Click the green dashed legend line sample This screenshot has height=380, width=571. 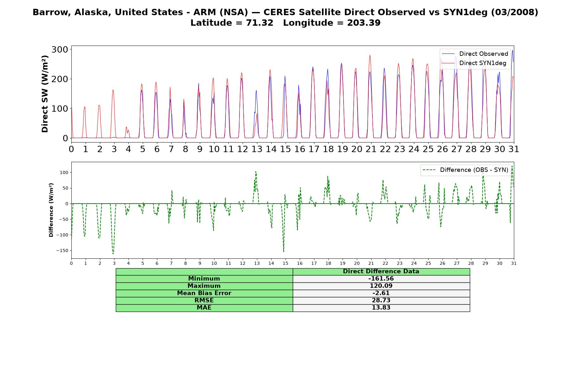[429, 170]
